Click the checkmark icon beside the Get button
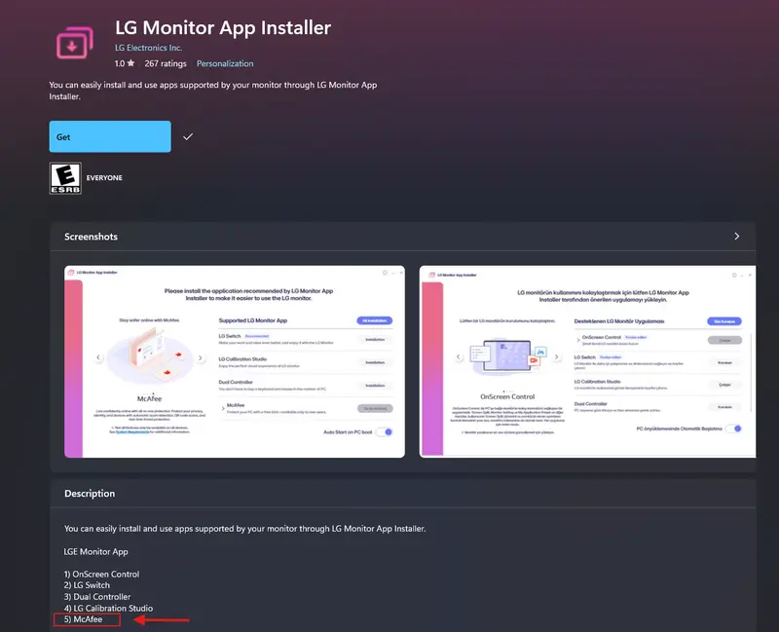Image resolution: width=779 pixels, height=632 pixels. (188, 136)
